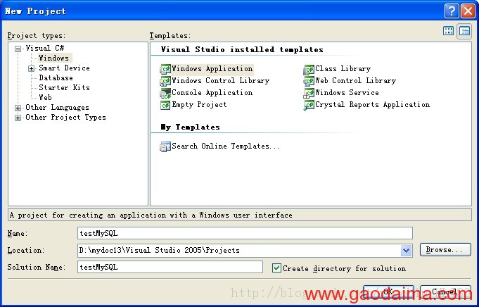The height and width of the screenshot is (307, 479).
Task: Select the Database project type
Action: click(x=56, y=77)
